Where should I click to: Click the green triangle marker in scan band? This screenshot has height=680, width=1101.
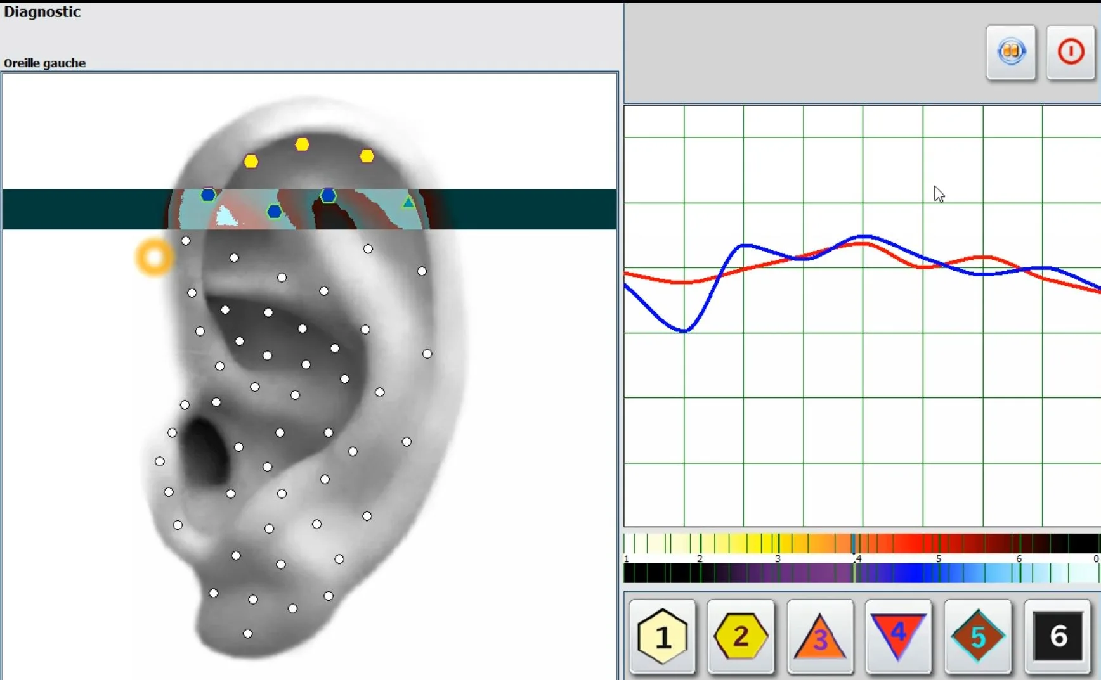pyautogui.click(x=408, y=203)
